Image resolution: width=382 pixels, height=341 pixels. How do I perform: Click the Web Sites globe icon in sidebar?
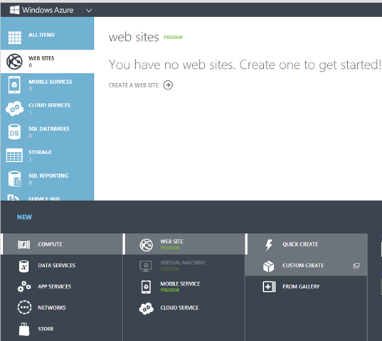tap(14, 61)
